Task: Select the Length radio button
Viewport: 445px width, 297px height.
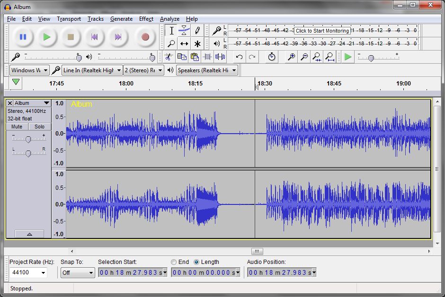Action: 196,262
